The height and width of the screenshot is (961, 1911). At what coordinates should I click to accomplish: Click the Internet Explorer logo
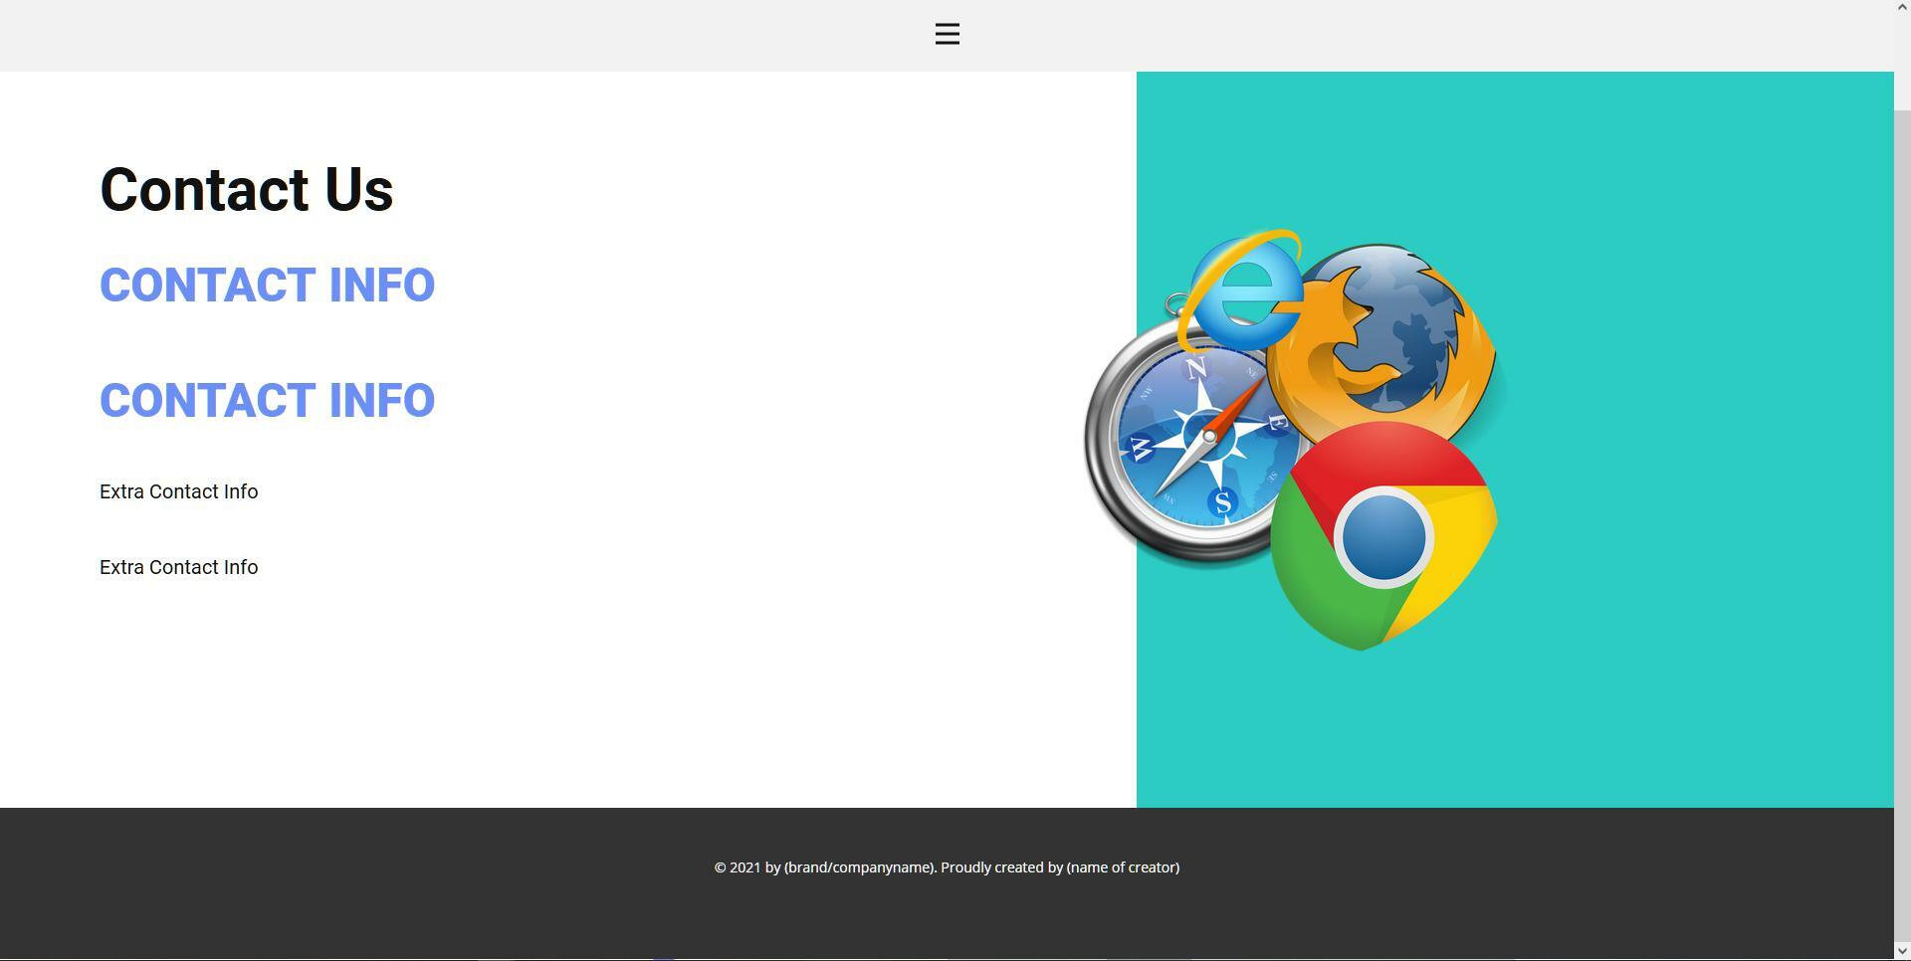[1244, 291]
